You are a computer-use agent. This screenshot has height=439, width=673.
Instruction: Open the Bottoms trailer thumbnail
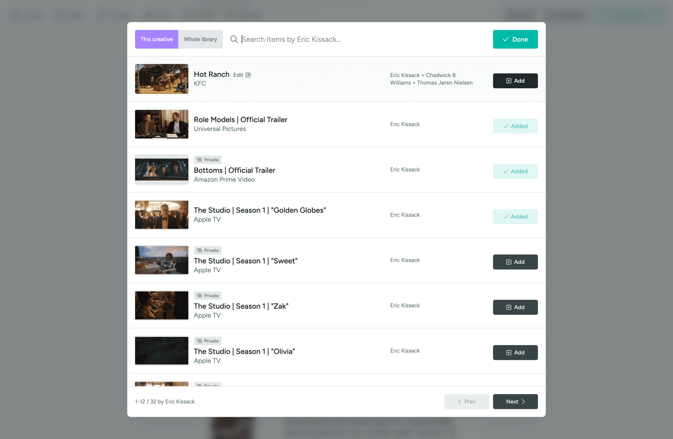(x=162, y=169)
